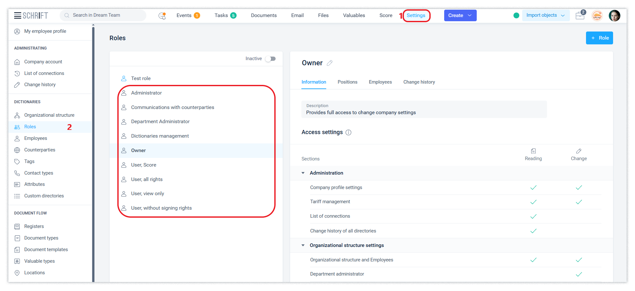Open the Create button dropdown

click(460, 15)
